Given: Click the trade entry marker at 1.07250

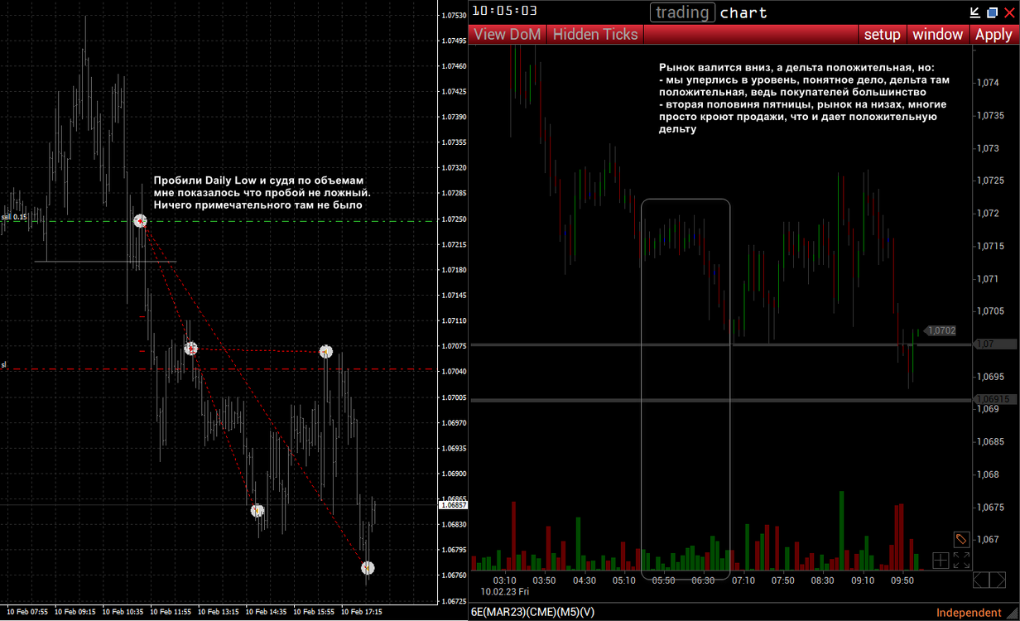Looking at the screenshot, I should (141, 220).
